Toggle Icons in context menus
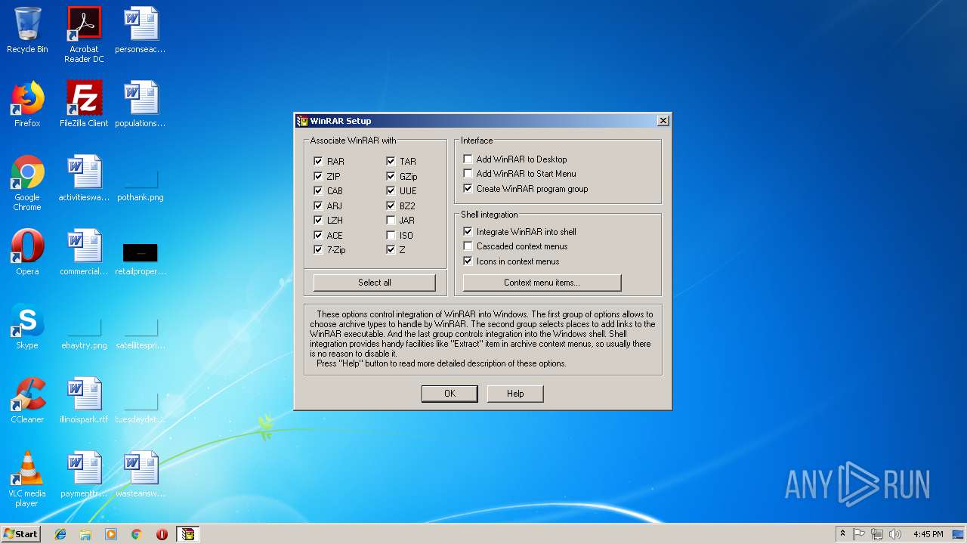 (468, 261)
